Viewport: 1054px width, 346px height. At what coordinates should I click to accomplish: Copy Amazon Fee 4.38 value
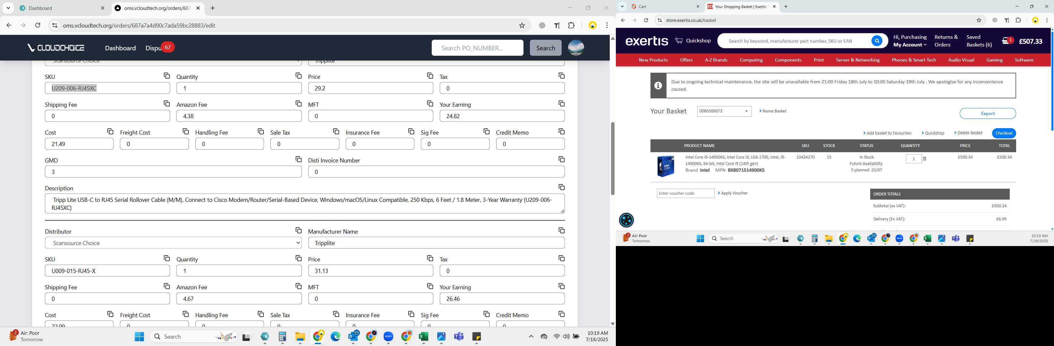(298, 103)
